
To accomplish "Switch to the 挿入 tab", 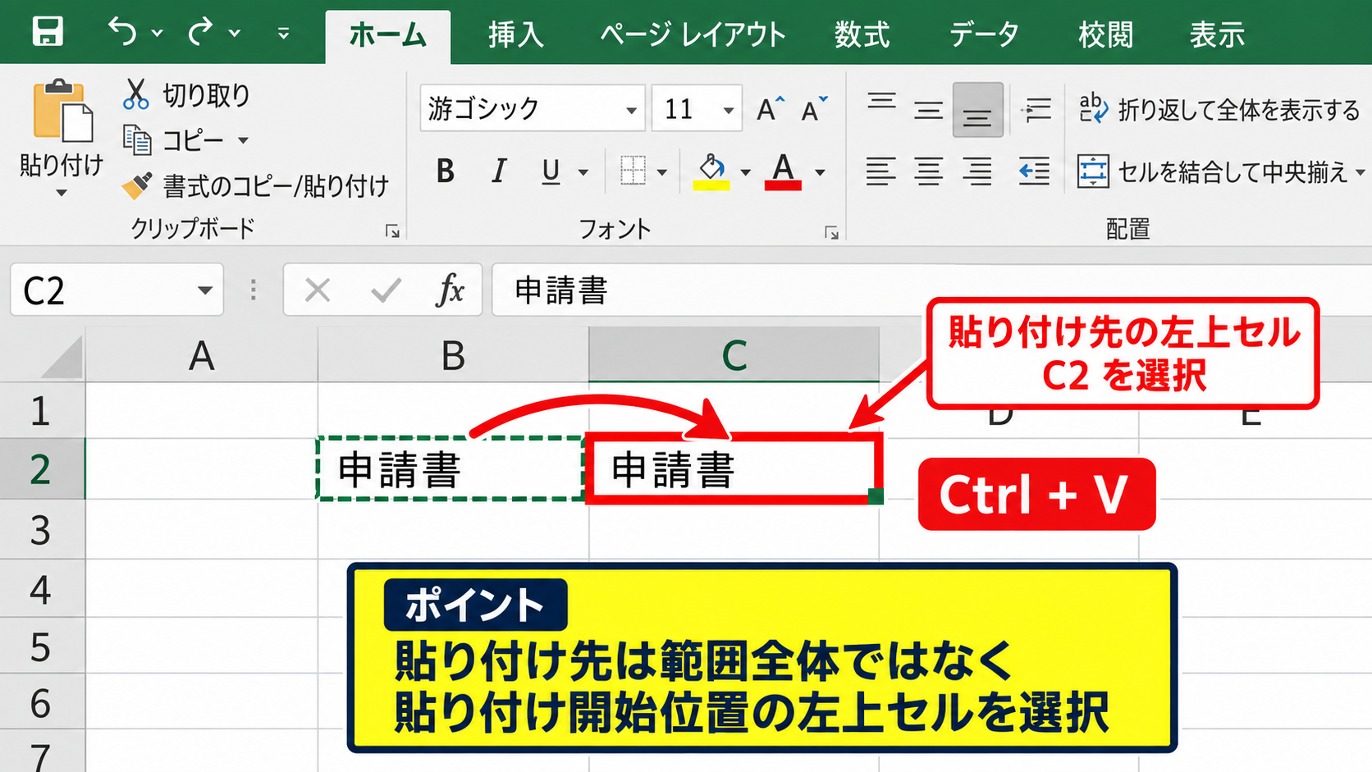I will coord(515,34).
